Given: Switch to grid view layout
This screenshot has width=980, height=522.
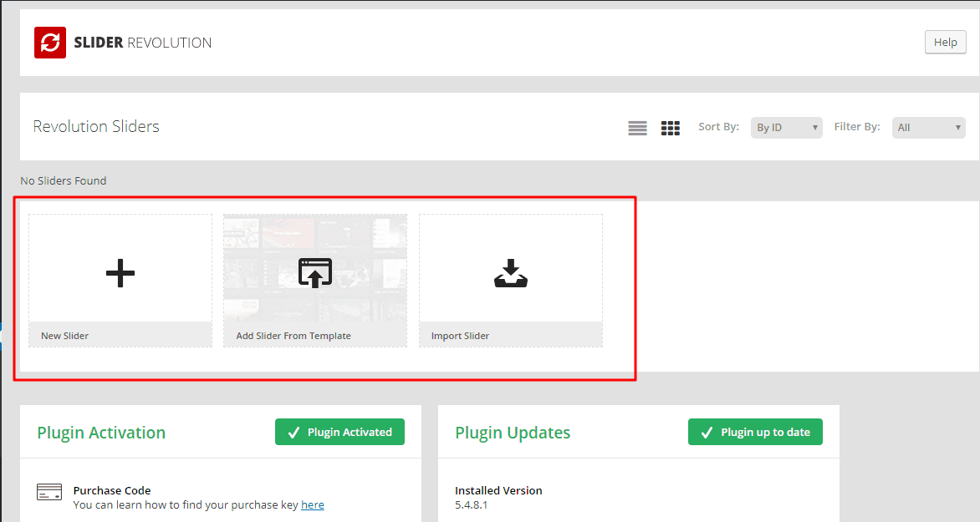Looking at the screenshot, I should (x=670, y=127).
